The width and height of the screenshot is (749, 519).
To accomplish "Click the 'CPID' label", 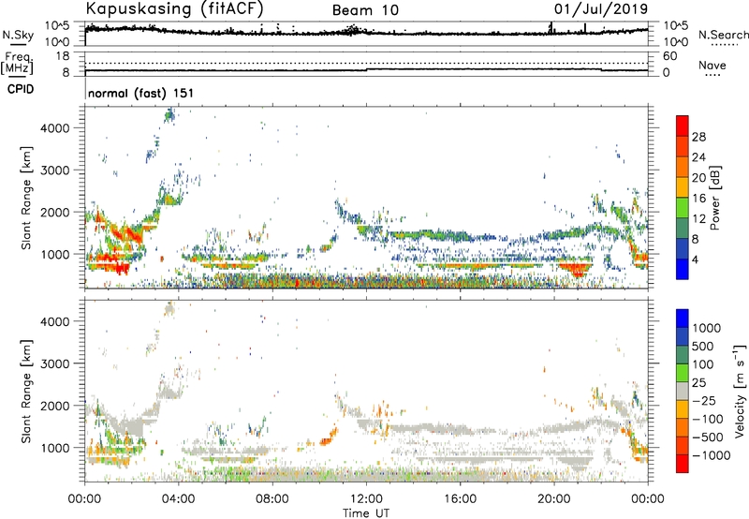I will pos(21,89).
